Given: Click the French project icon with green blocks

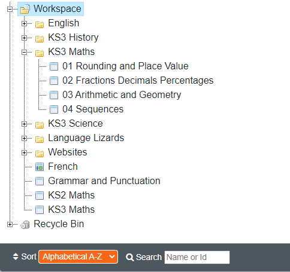Looking at the screenshot, I should coord(40,167).
